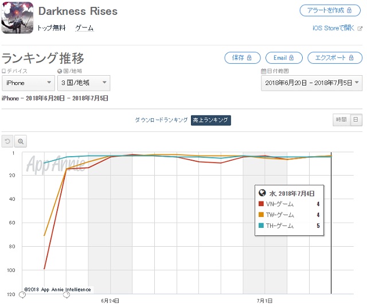Click the external link icon by iOS Store
The width and height of the screenshot is (367, 307).
coord(360,28)
